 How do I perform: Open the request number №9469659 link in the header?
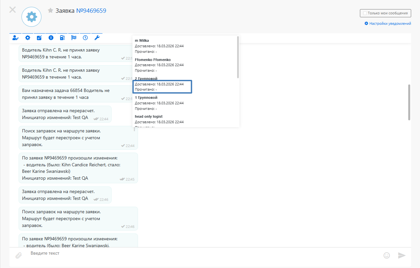click(x=91, y=11)
